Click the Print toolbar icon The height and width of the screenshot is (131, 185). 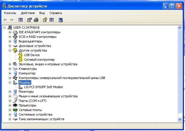[x=36, y=20]
